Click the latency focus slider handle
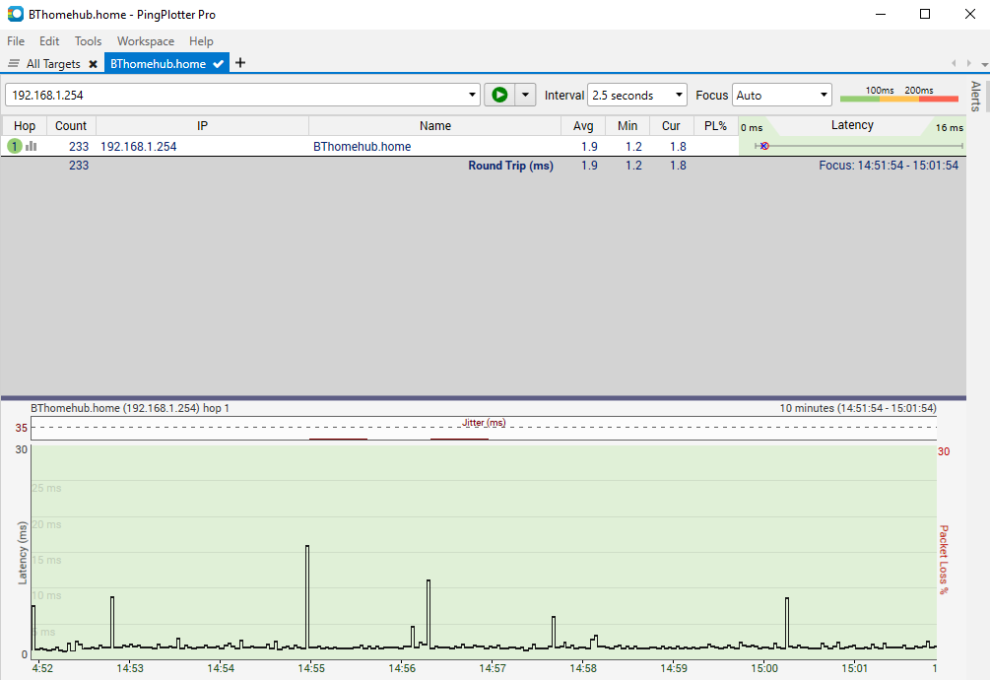This screenshot has height=680, width=990. pos(764,146)
